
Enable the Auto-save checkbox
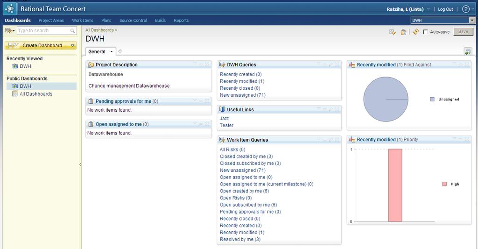point(426,32)
